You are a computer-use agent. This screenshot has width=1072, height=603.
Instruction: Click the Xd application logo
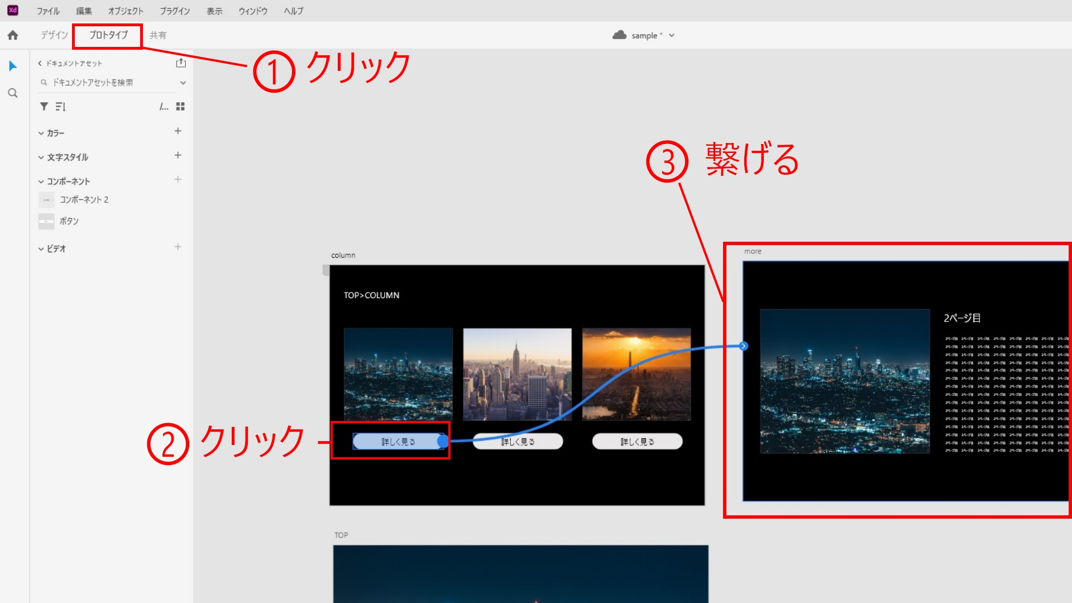tap(13, 10)
